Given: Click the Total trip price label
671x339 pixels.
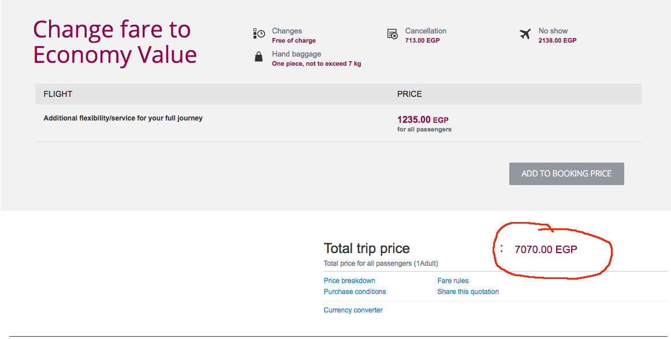Looking at the screenshot, I should [x=367, y=248].
